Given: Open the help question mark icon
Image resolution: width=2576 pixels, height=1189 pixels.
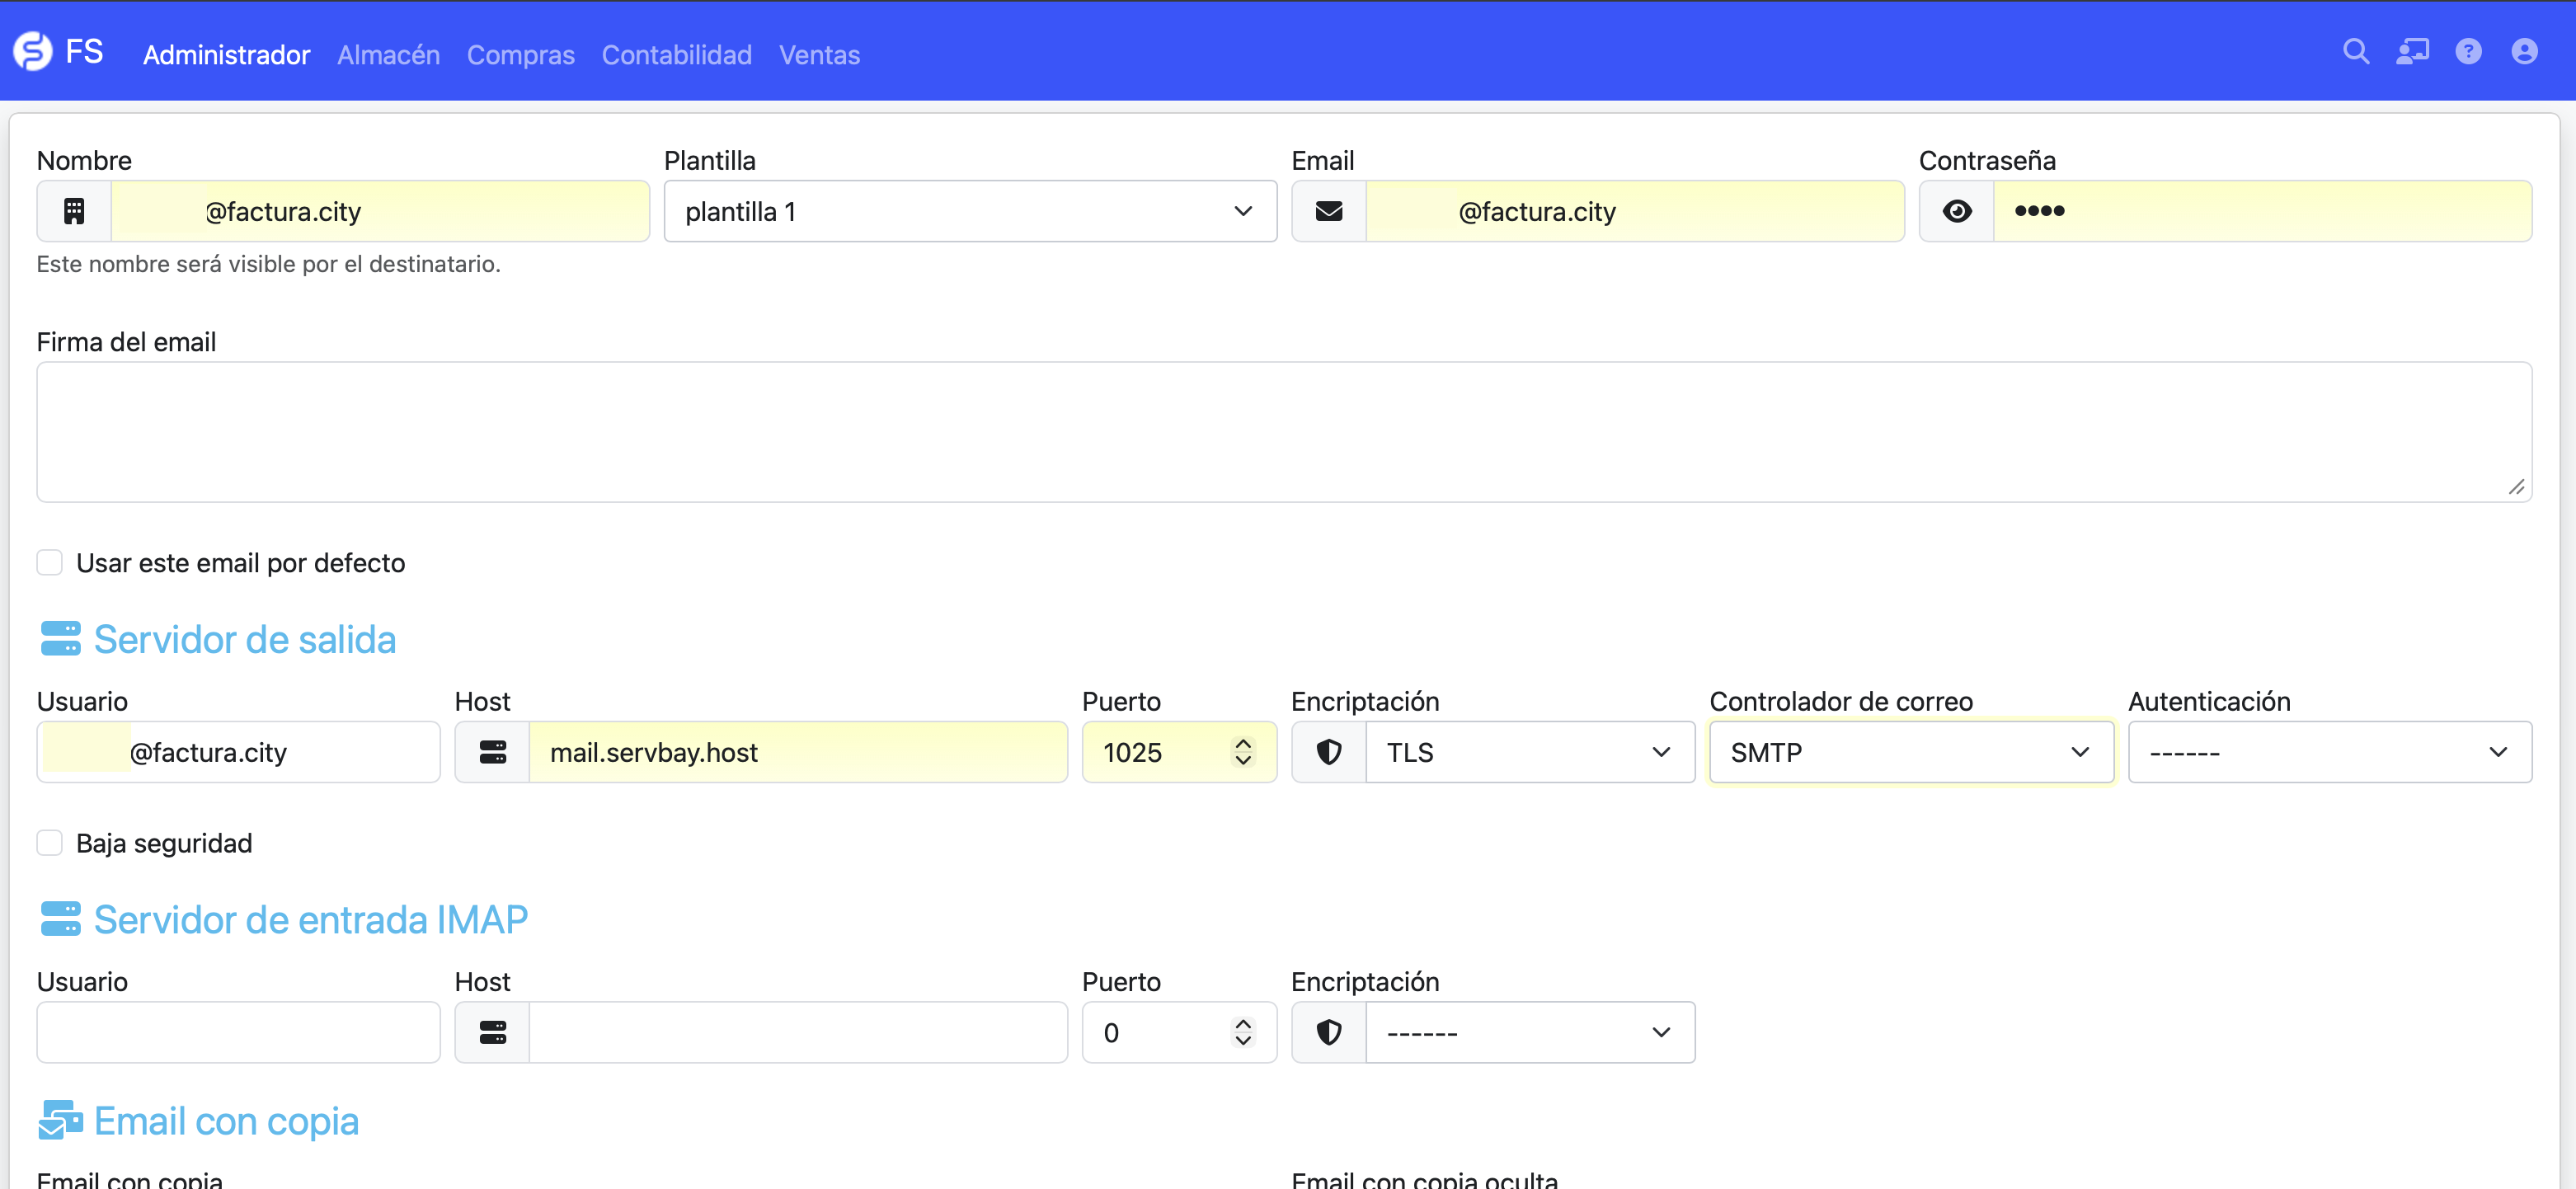Looking at the screenshot, I should click(x=2468, y=52).
